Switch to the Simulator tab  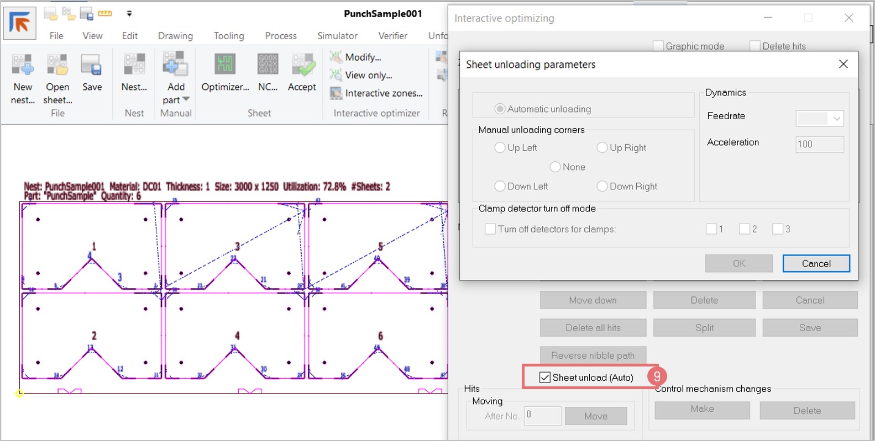(x=337, y=36)
